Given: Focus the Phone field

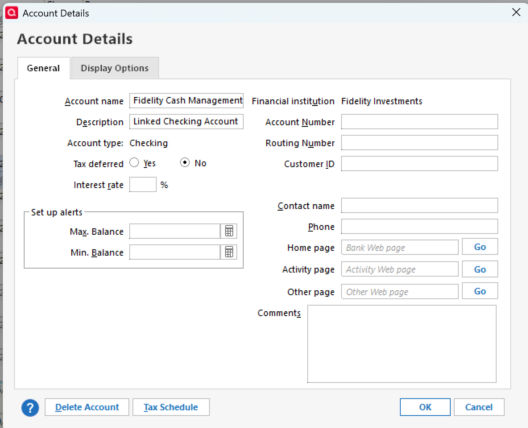Looking at the screenshot, I should [420, 226].
